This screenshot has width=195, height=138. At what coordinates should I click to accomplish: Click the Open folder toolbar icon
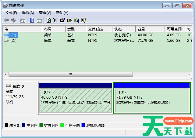pos(70,20)
